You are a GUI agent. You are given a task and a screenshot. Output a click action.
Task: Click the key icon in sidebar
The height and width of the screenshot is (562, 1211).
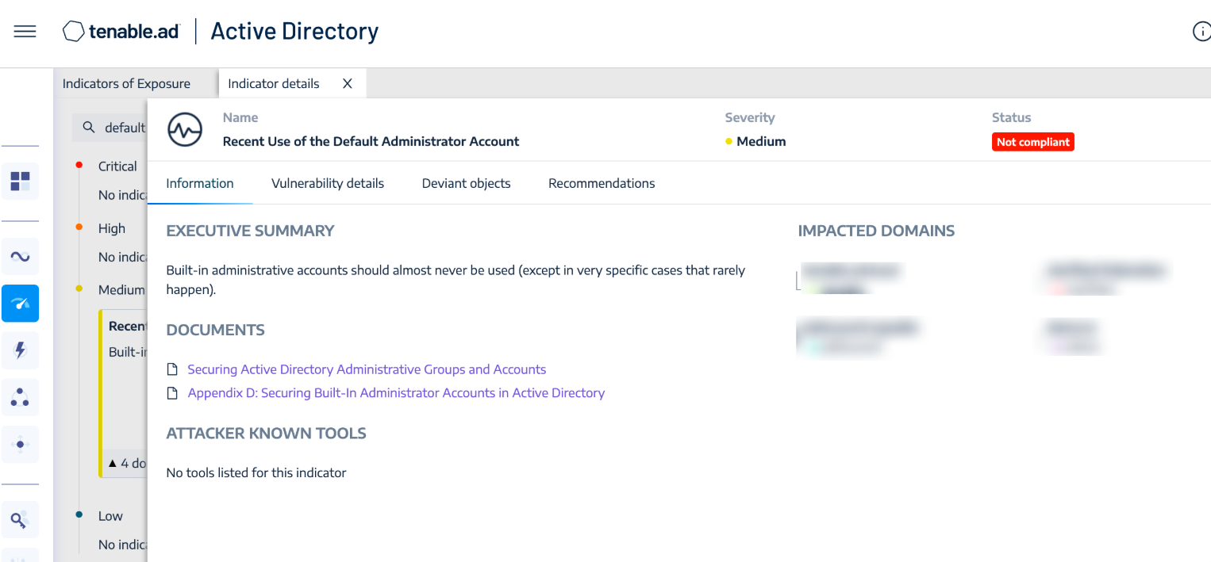[20, 520]
